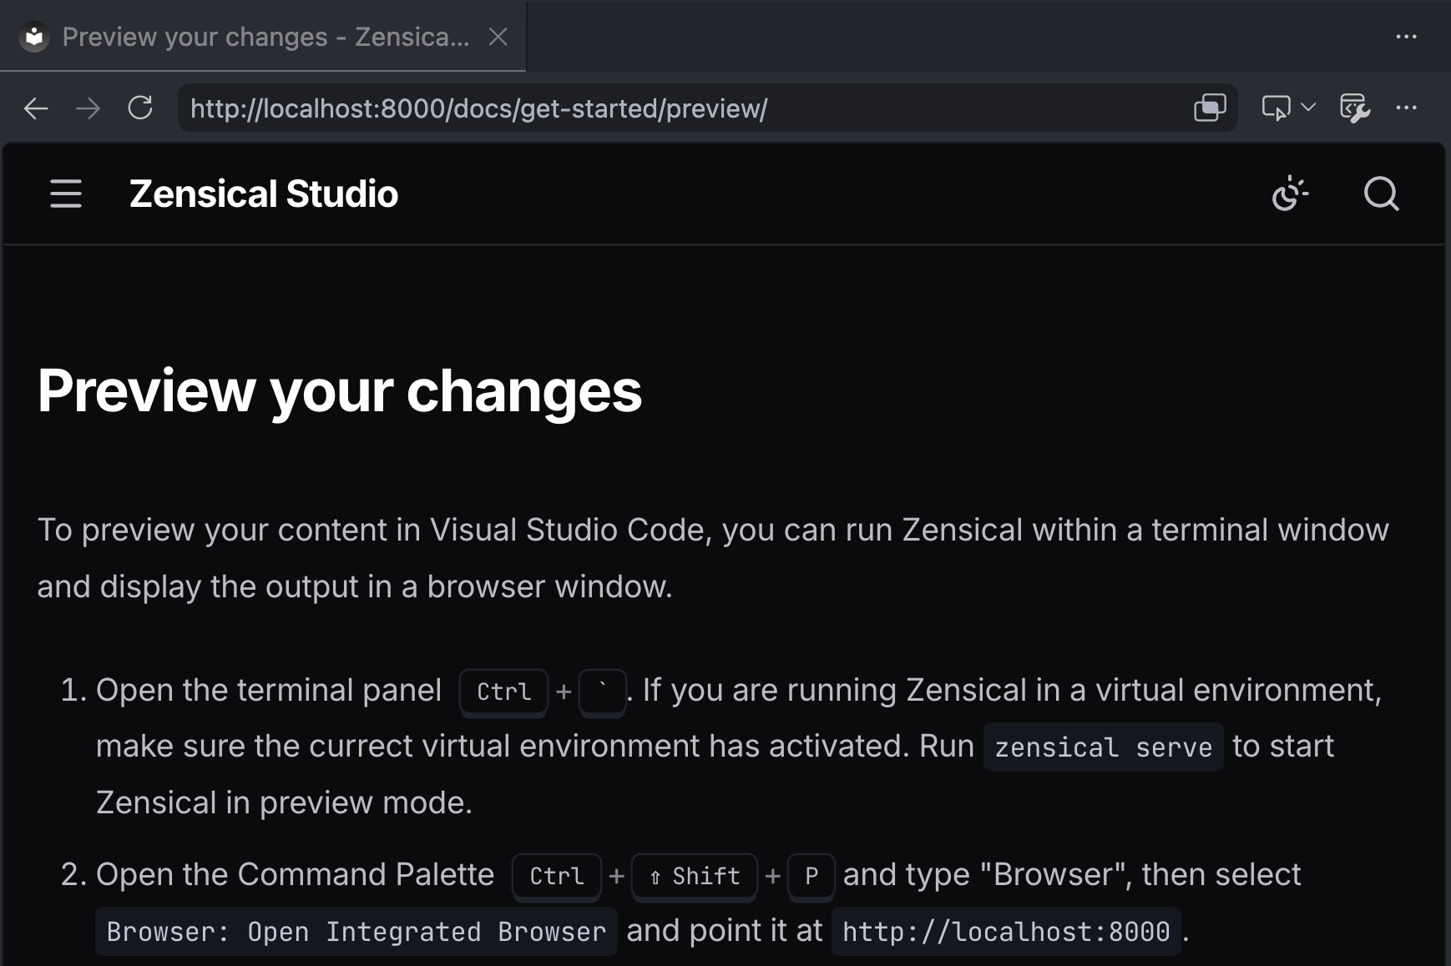Expand the dropdown arrow beside element selector
1451x966 pixels.
coord(1308,108)
